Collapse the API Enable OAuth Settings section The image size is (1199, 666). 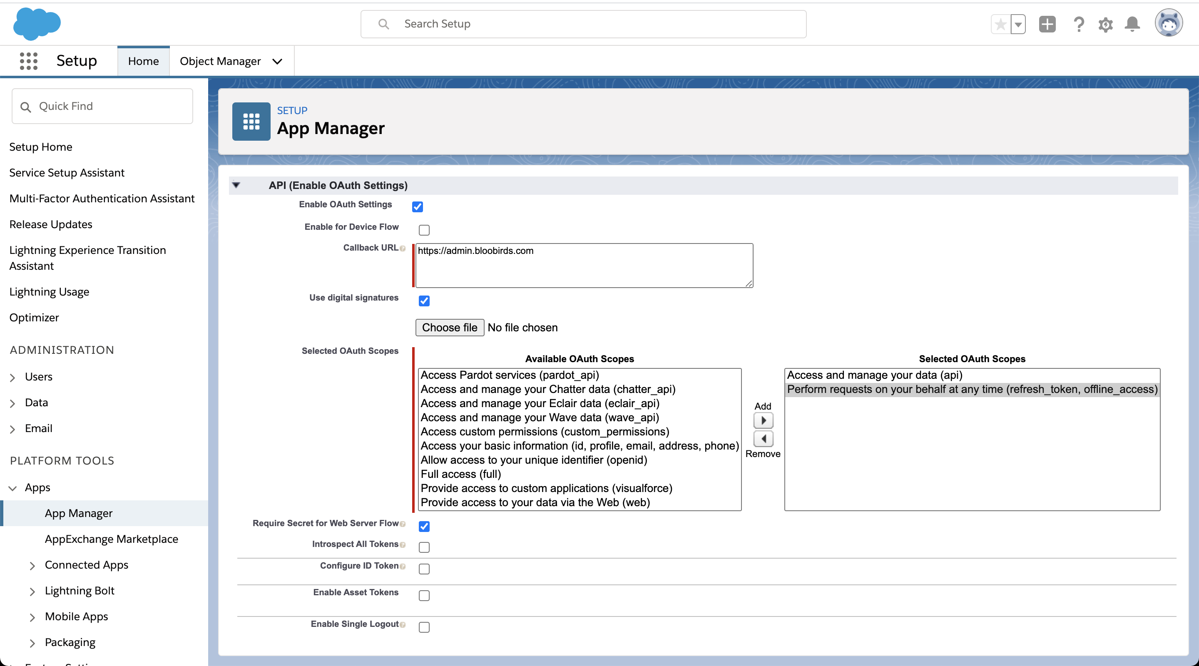click(236, 185)
